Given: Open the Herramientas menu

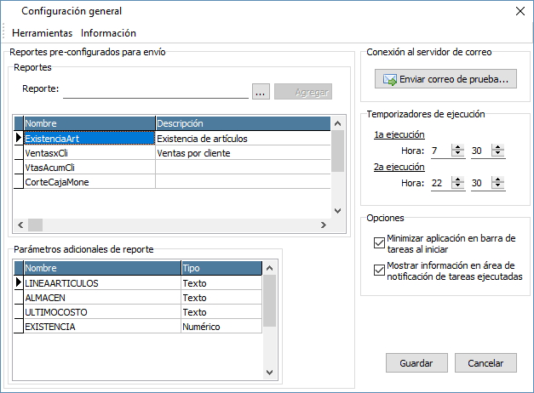Looking at the screenshot, I should point(42,33).
